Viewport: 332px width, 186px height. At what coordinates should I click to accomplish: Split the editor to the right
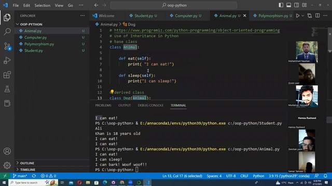[317, 16]
